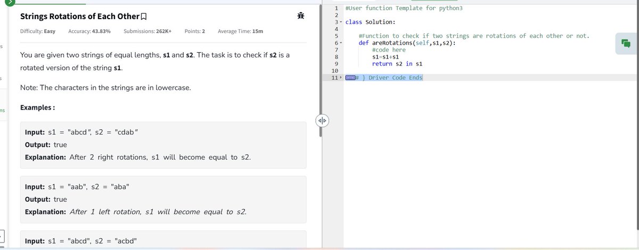The image size is (639, 250).
Task: Click line number 4 in the editor gutter
Action: pos(337,29)
